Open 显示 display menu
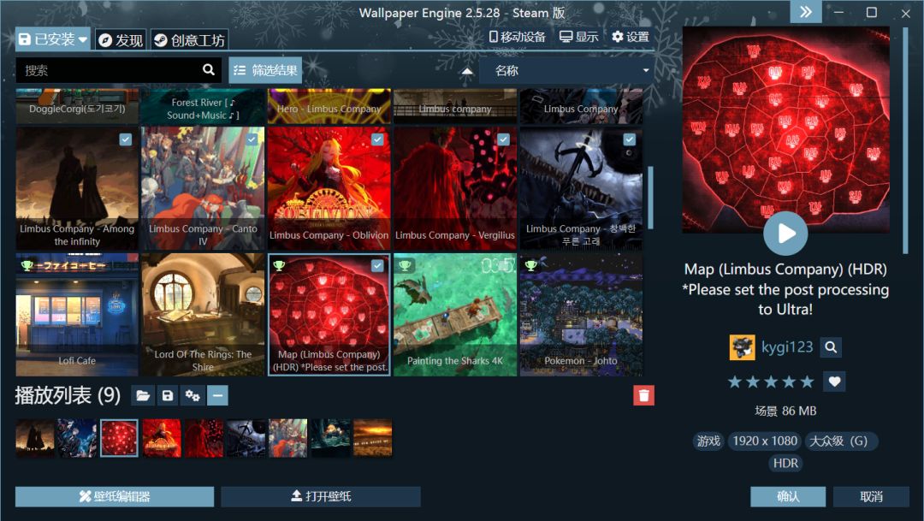924x521 pixels. [x=578, y=37]
